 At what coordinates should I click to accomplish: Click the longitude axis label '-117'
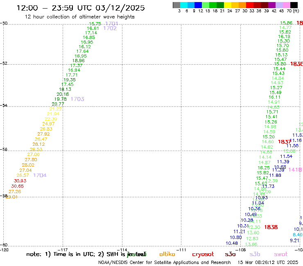point(63,250)
